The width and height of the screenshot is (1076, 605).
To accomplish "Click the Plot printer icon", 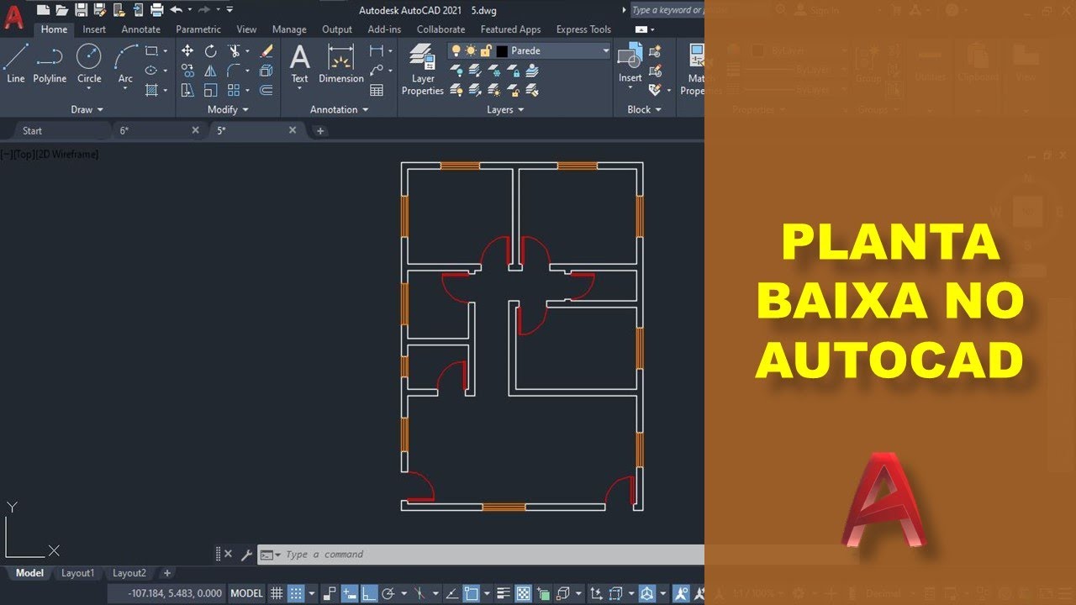I will [156, 9].
